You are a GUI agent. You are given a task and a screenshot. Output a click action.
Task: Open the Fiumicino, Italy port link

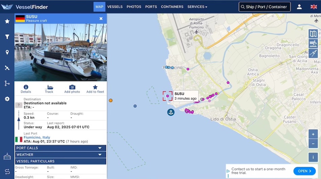coord(37,137)
